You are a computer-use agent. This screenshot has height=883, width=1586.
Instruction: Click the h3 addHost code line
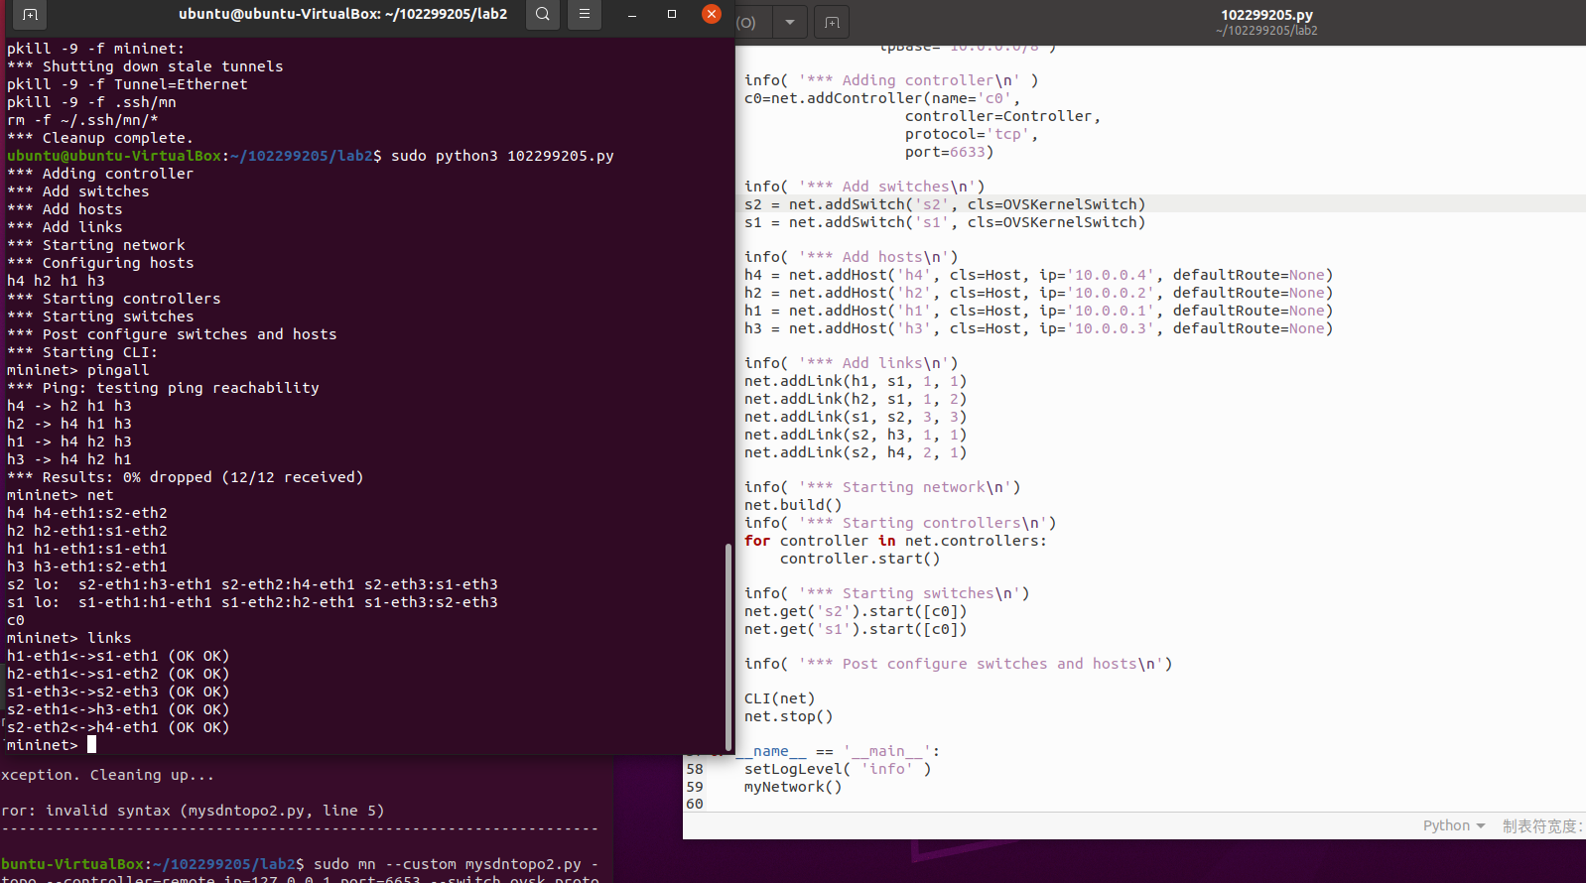(1039, 328)
